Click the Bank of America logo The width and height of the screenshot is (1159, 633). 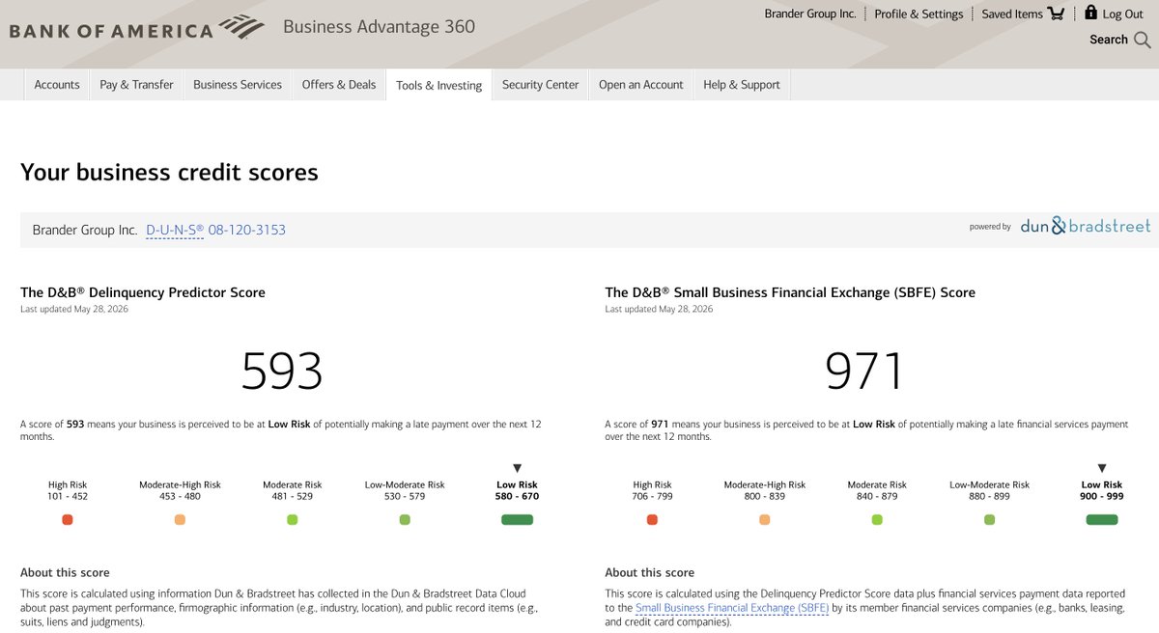point(136,28)
